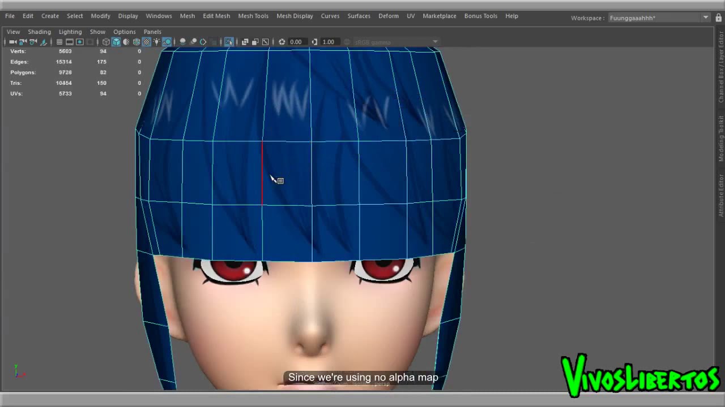Open the Display menu

(128, 16)
